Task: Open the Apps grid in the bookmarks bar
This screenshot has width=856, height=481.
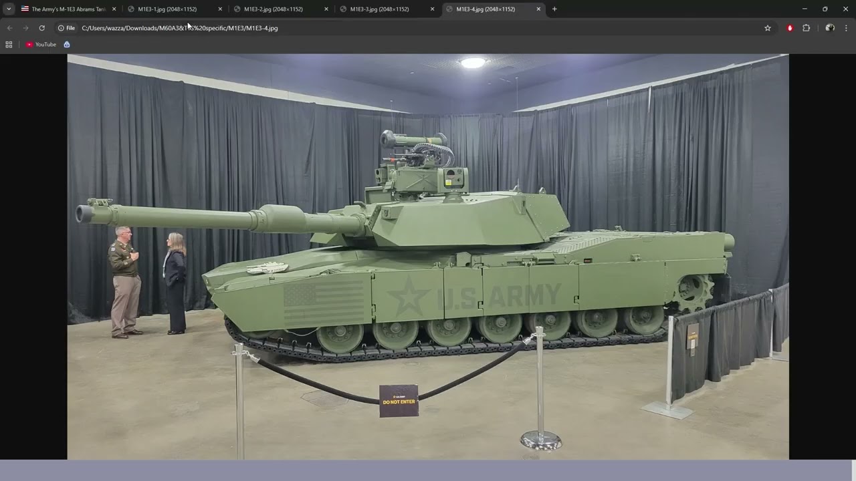Action: (x=9, y=45)
